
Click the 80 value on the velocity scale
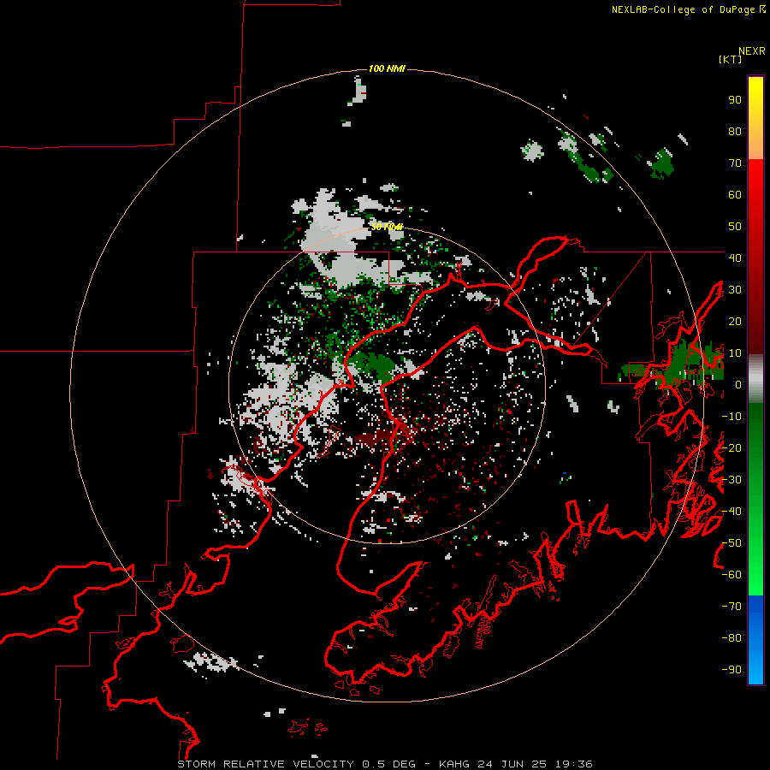point(735,131)
